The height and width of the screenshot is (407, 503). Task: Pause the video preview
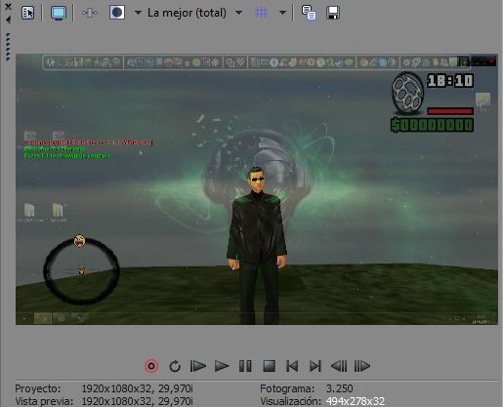pos(245,366)
